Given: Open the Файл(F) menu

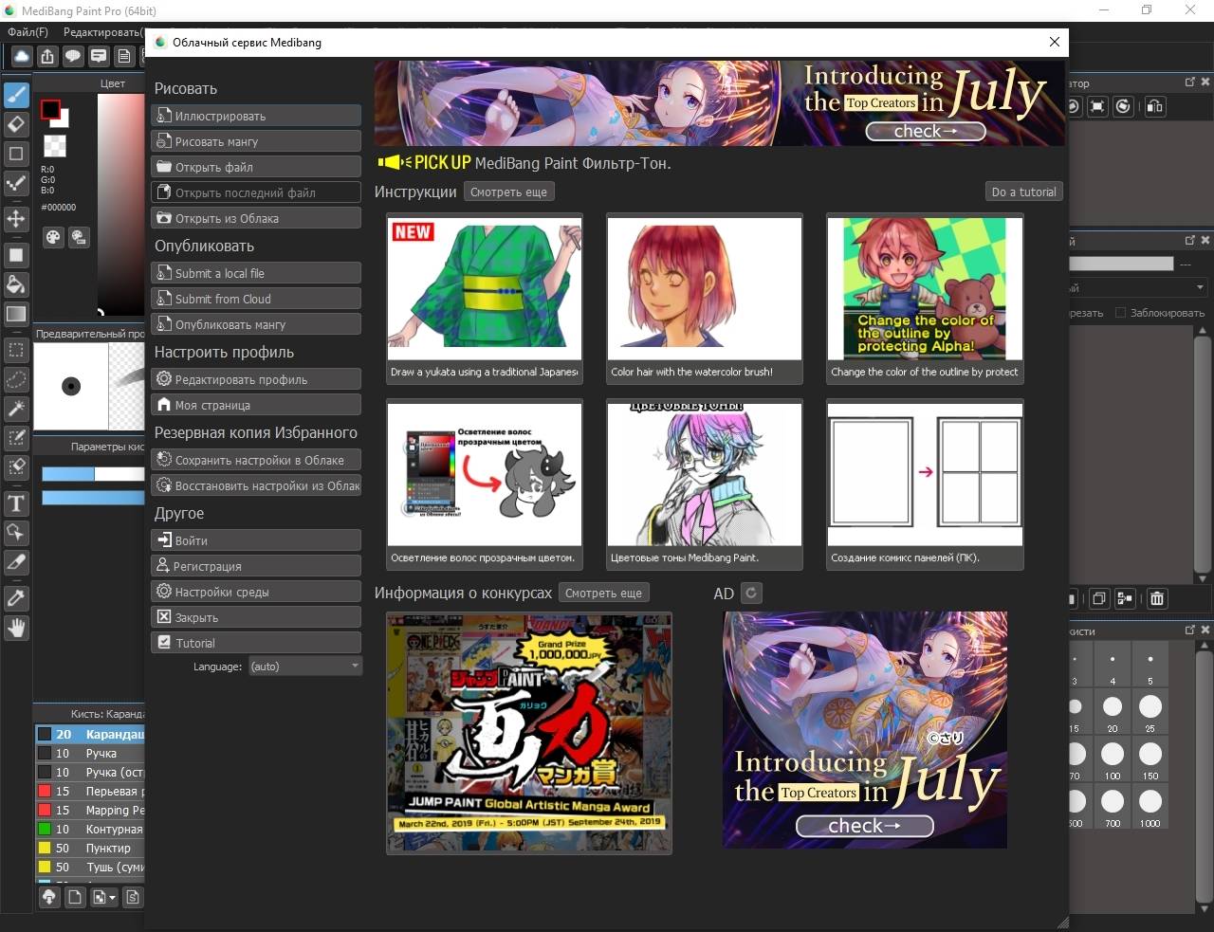Looking at the screenshot, I should pyautogui.click(x=28, y=32).
